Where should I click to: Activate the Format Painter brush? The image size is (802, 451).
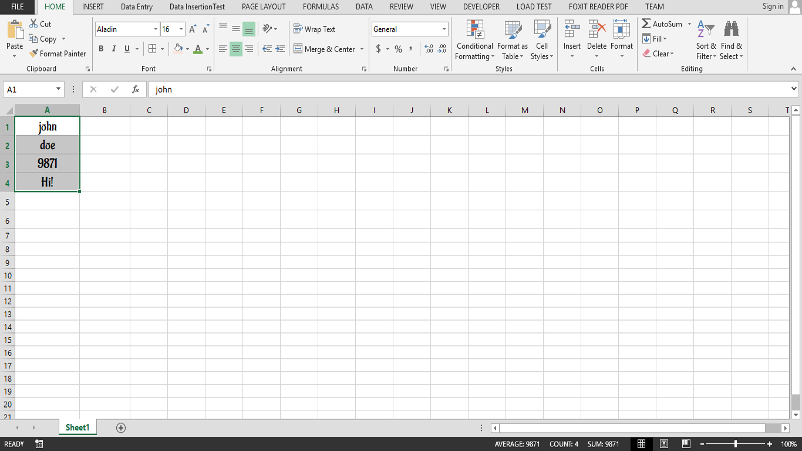(33, 53)
